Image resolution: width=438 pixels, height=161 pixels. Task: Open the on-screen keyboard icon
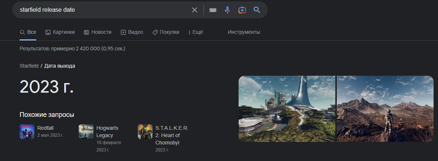click(213, 10)
